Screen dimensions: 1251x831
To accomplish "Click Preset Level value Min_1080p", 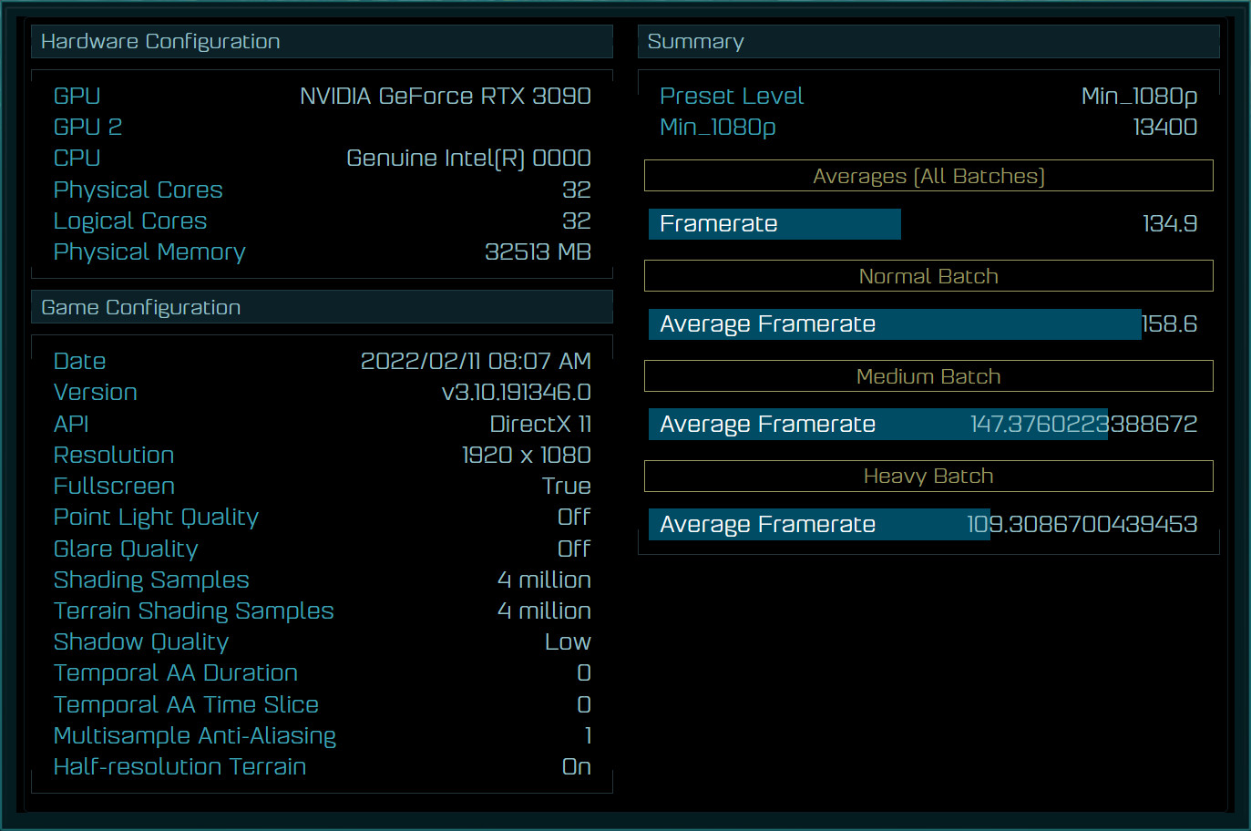I will (x=1140, y=96).
